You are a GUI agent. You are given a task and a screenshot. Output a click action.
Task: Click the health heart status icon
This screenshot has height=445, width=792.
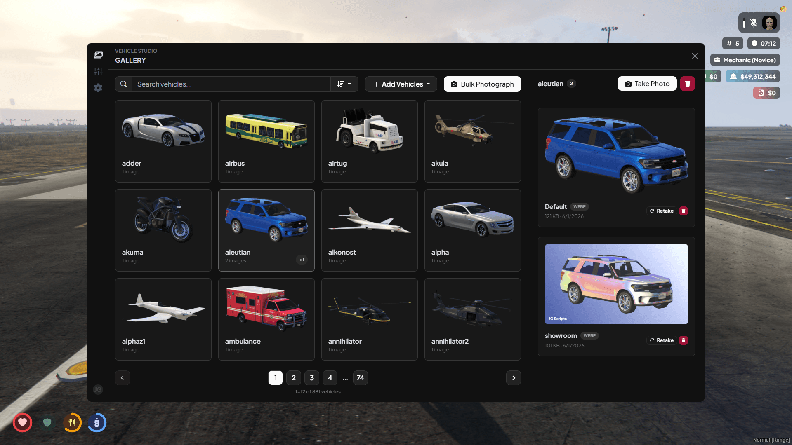[x=22, y=422]
